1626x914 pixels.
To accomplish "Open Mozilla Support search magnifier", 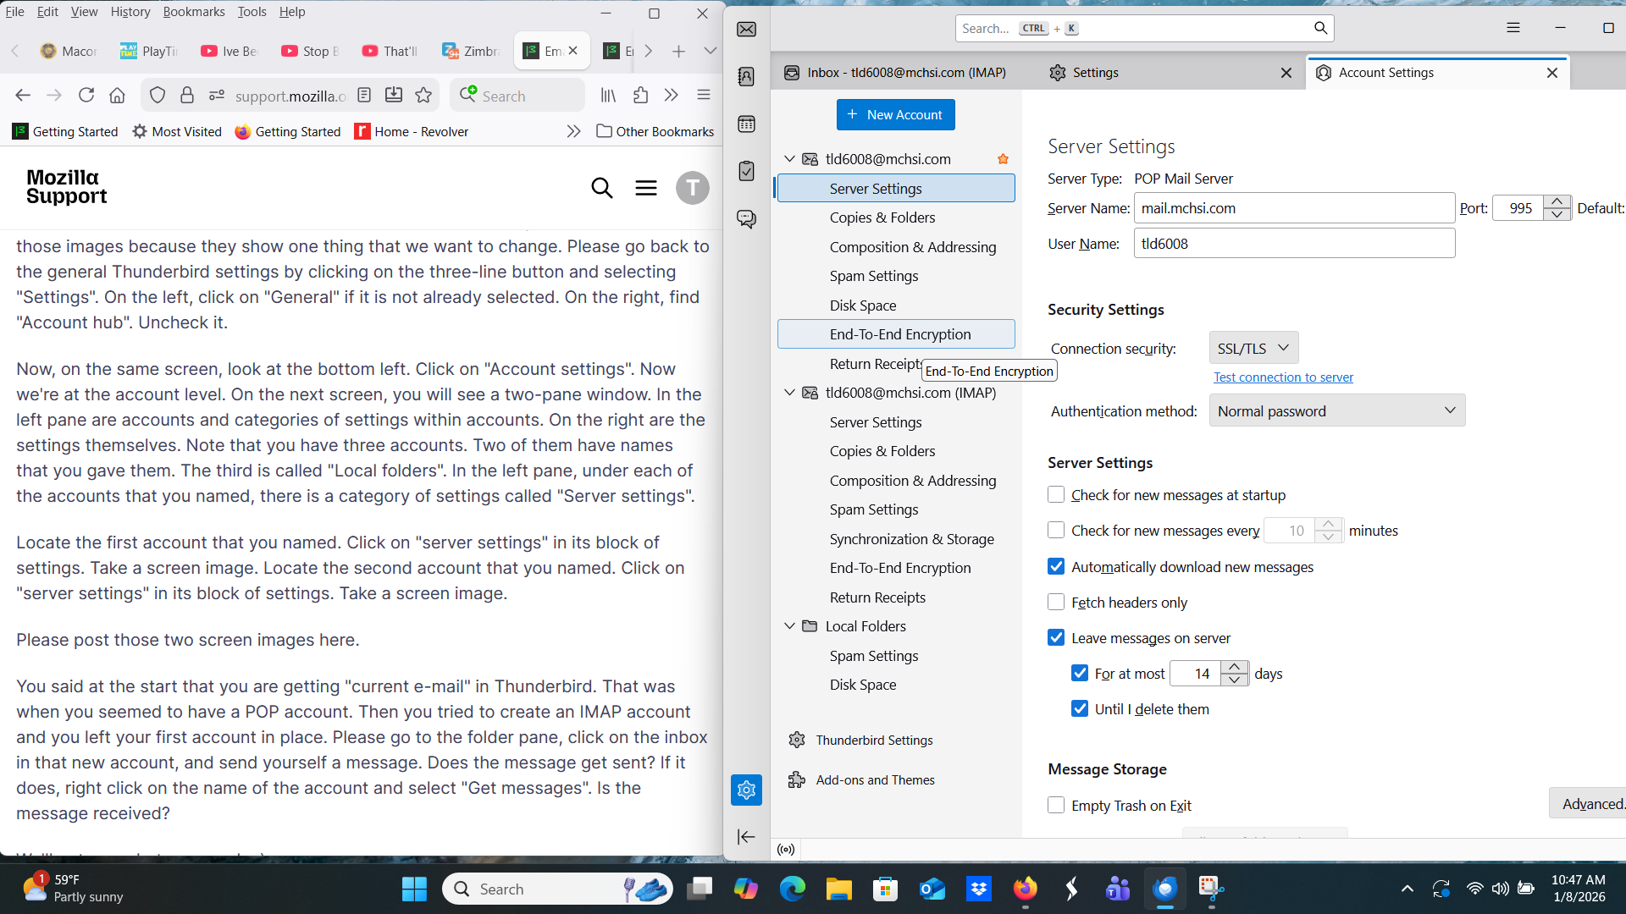I will [x=601, y=187].
